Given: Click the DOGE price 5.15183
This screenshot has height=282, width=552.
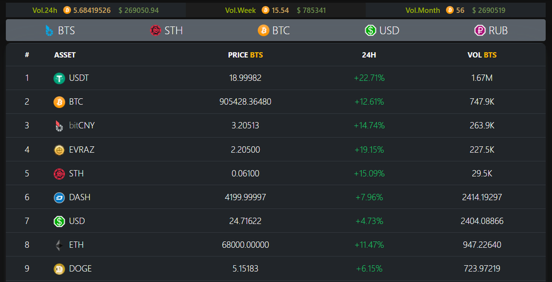Looking at the screenshot, I should 246,269.
